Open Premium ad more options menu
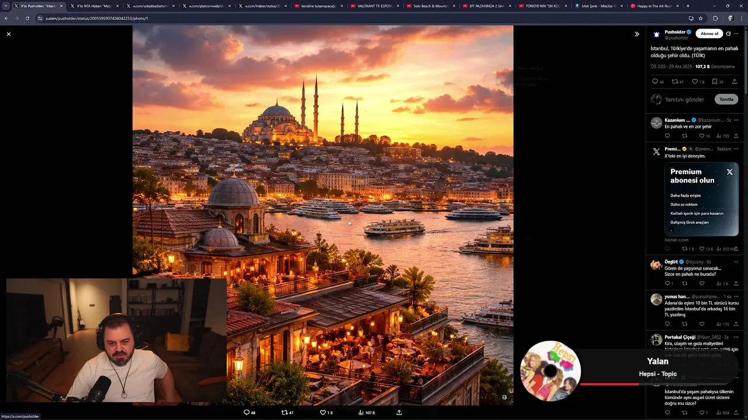 coord(736,149)
